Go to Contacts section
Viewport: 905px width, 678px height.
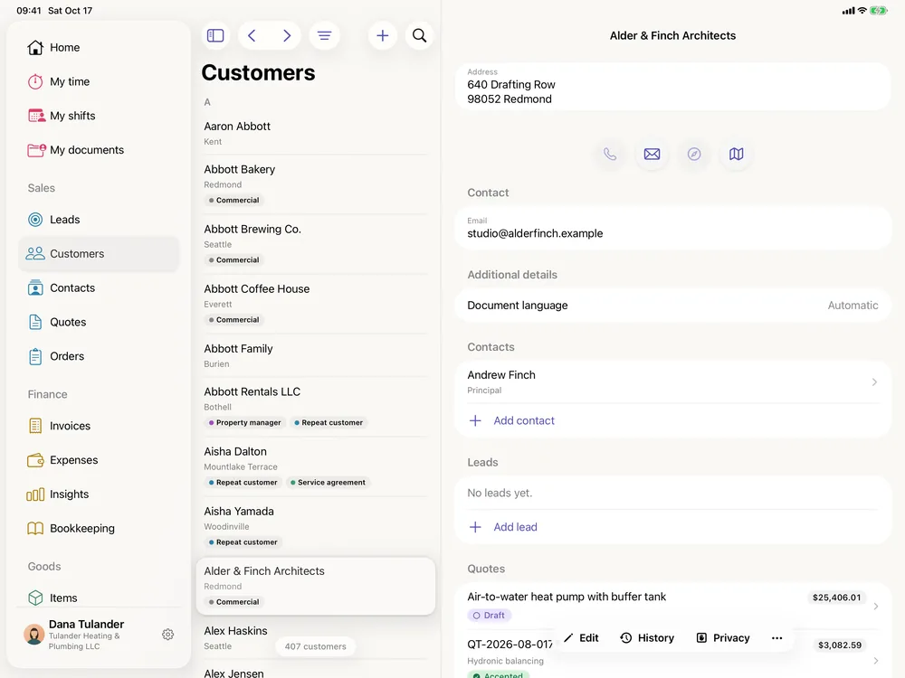pos(100,287)
